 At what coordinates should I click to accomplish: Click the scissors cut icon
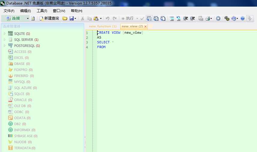coord(82,18)
